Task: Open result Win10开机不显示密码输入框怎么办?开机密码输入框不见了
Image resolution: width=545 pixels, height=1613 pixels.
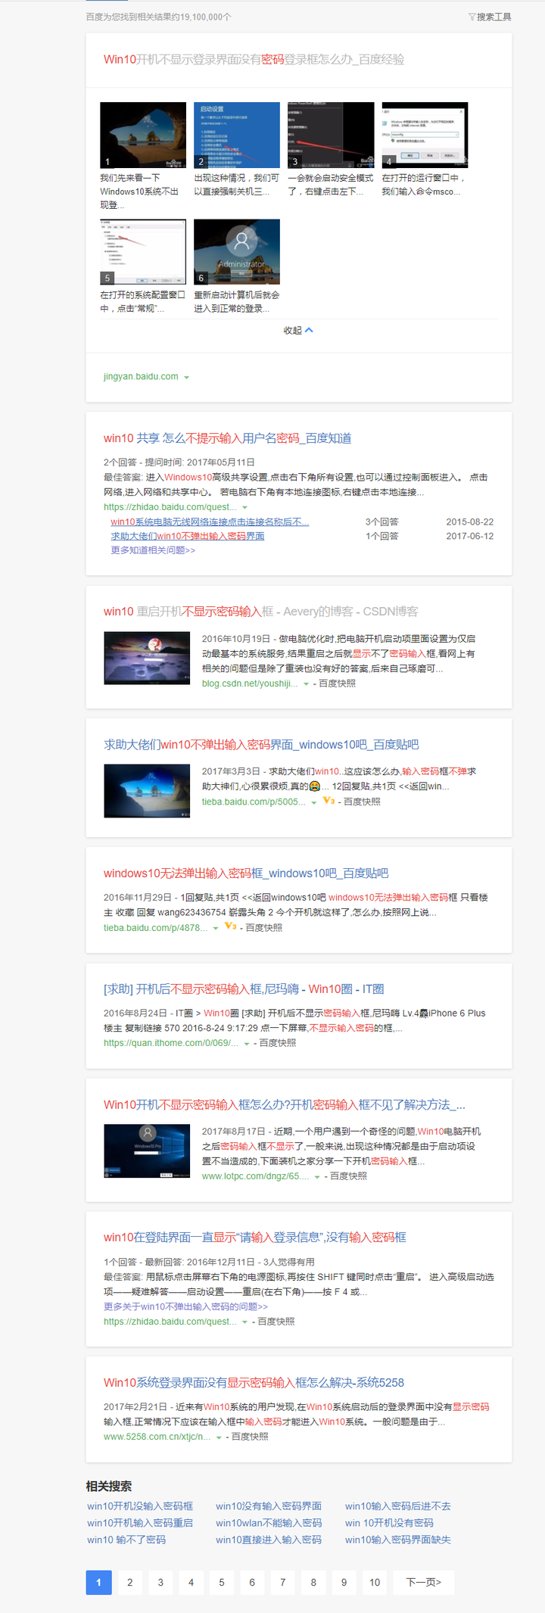Action: (x=285, y=1104)
